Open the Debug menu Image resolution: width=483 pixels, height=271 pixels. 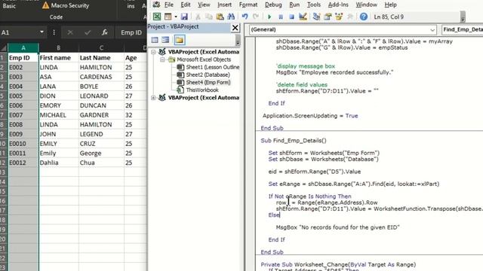(x=273, y=5)
